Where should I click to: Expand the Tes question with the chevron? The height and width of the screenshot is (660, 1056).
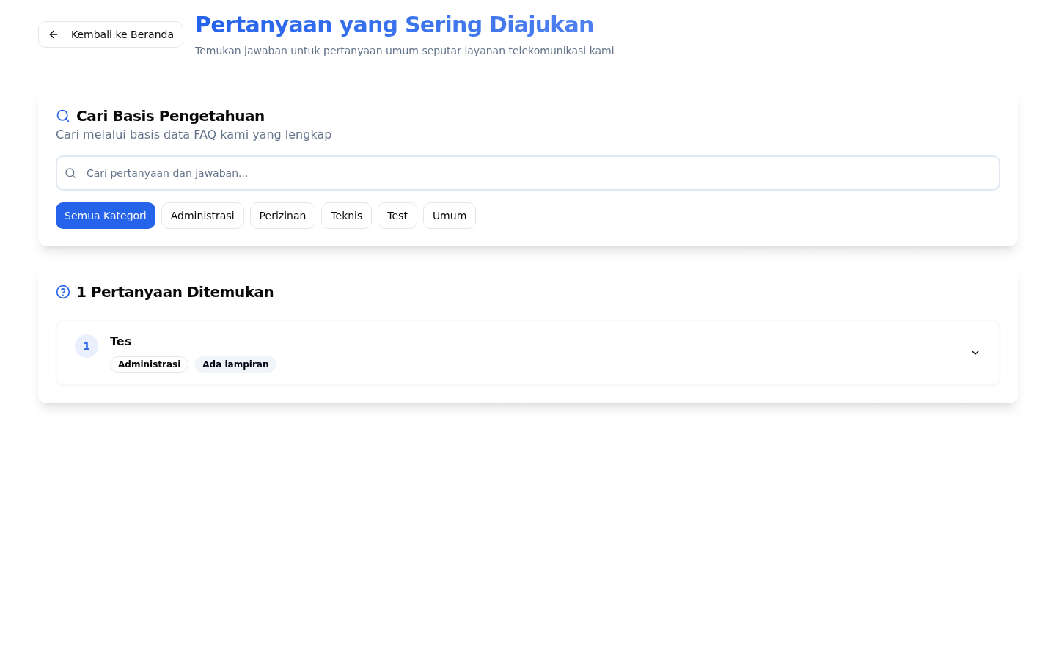(x=975, y=353)
